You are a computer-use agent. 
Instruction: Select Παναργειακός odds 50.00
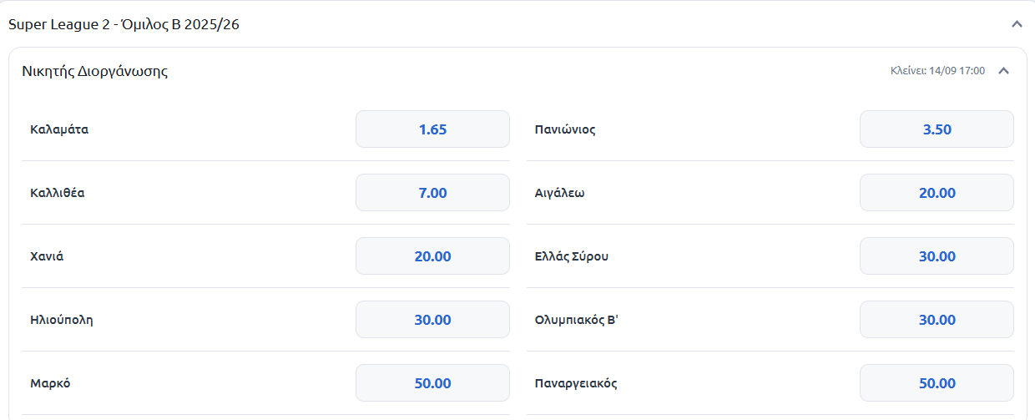(937, 383)
